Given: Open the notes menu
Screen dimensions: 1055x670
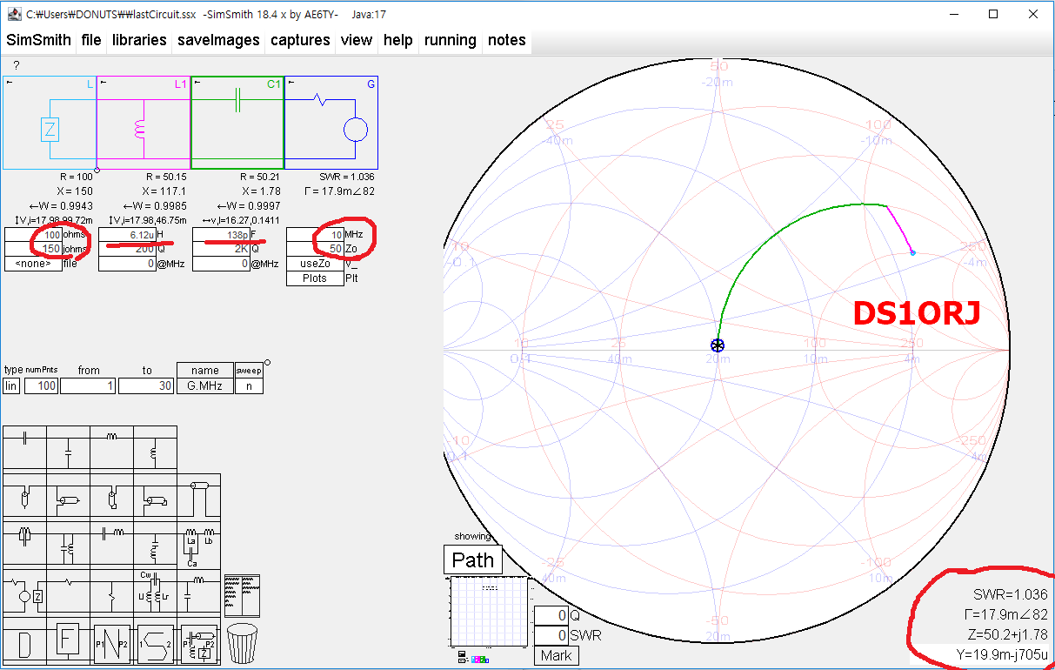Looking at the screenshot, I should (x=507, y=40).
